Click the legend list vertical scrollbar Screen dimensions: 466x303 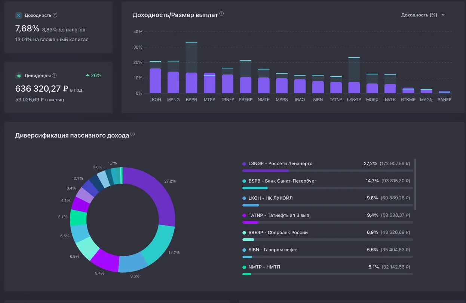[x=415, y=184]
